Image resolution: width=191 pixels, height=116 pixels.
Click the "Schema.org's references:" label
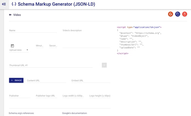(x=21, y=113)
